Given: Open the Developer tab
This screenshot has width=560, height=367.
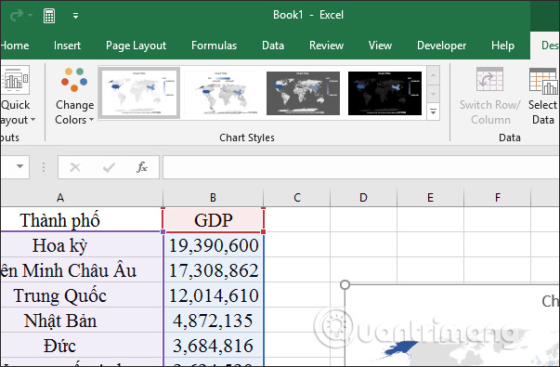Looking at the screenshot, I should pyautogui.click(x=441, y=46).
